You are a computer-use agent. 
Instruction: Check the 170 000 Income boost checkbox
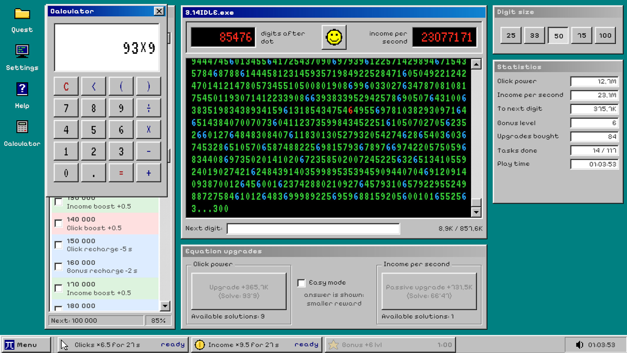click(58, 288)
